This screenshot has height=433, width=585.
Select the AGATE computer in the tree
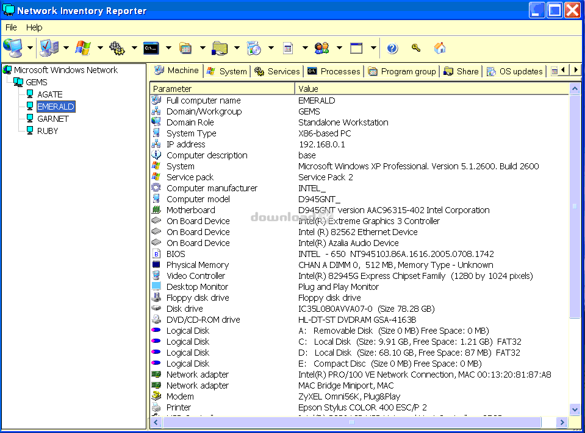pyautogui.click(x=49, y=94)
